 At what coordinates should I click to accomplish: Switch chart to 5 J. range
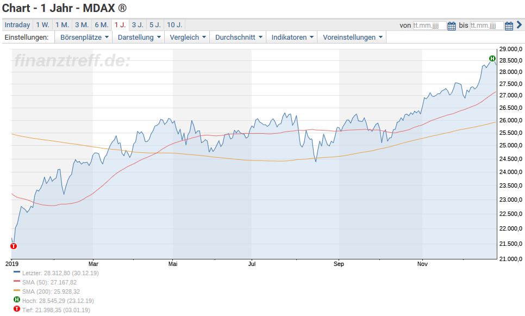tap(155, 25)
